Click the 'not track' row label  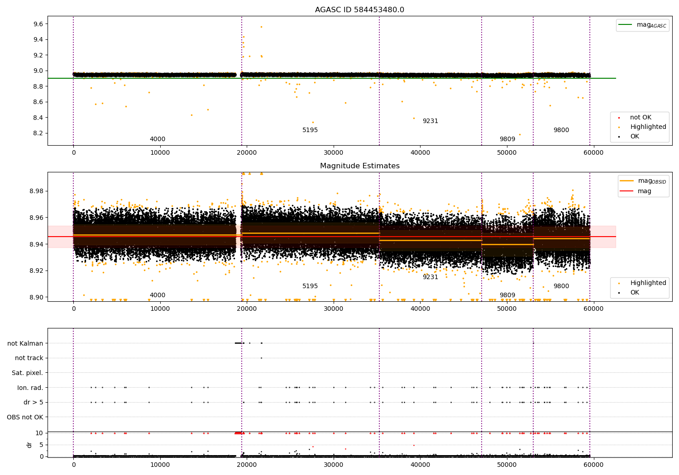[29, 358]
